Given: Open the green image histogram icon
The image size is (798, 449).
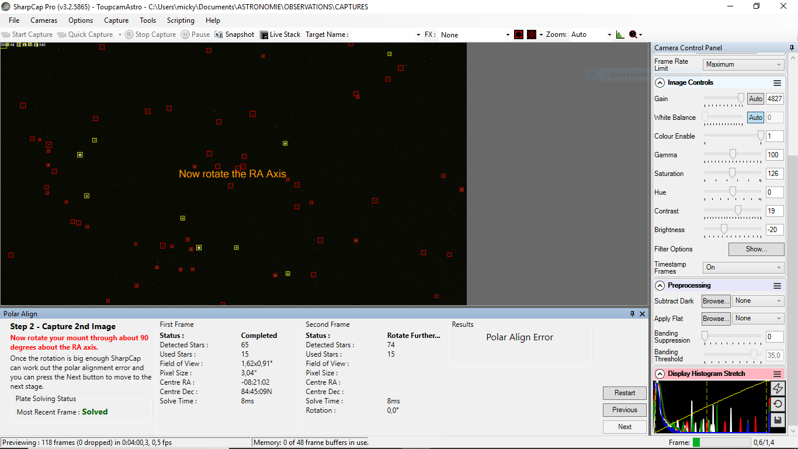Looking at the screenshot, I should (620, 34).
